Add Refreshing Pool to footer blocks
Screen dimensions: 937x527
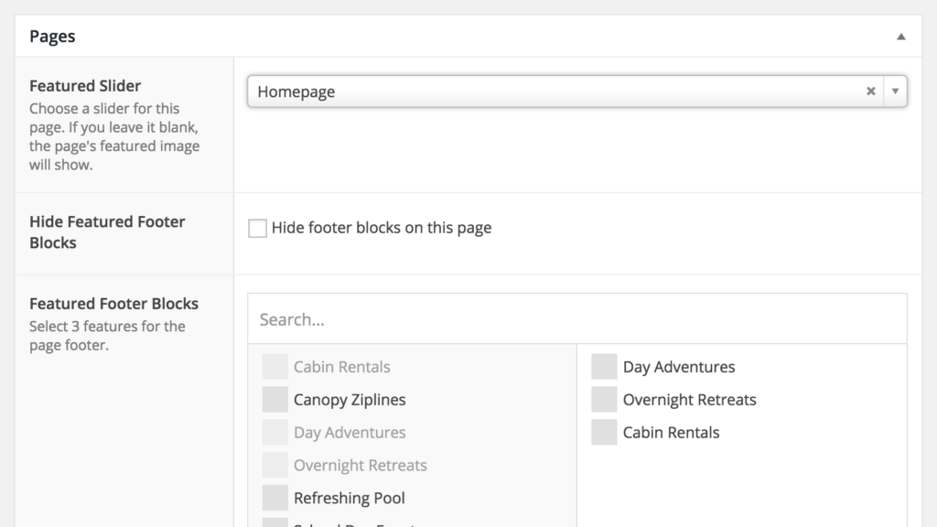coord(349,499)
